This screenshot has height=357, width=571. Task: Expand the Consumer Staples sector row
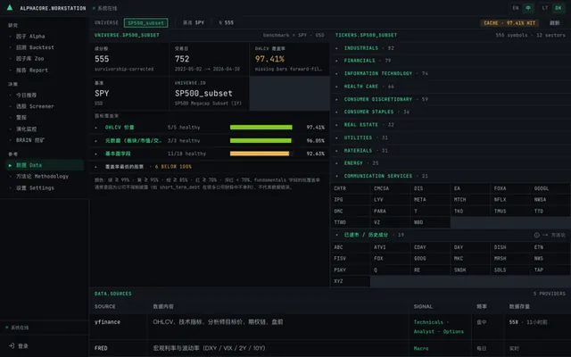[451, 112]
